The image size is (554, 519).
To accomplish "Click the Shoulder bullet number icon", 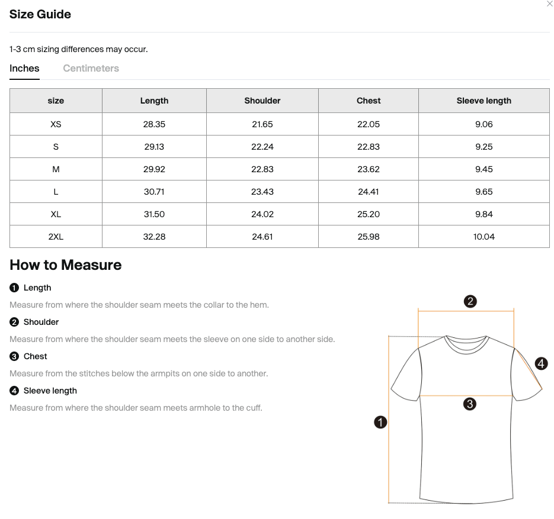I will [x=14, y=322].
